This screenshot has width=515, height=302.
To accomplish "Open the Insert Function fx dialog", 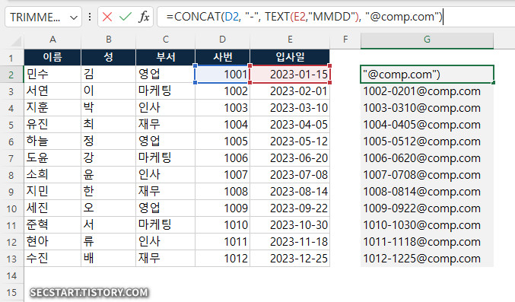I will click(x=144, y=17).
